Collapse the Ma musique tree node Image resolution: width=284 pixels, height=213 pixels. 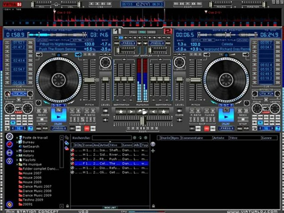click(17, 164)
